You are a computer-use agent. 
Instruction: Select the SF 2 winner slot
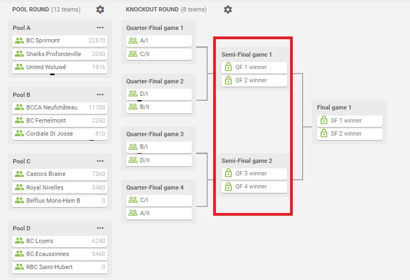click(x=349, y=133)
